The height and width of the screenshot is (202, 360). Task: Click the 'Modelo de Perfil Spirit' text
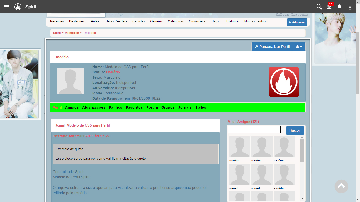(x=71, y=177)
